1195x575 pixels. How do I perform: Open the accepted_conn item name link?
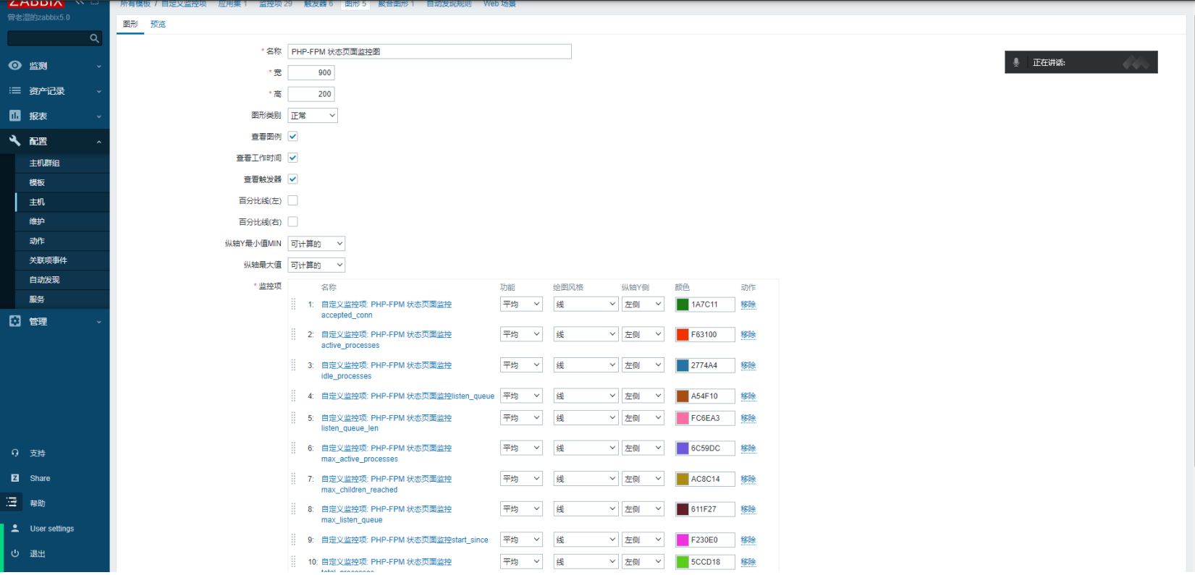click(387, 310)
